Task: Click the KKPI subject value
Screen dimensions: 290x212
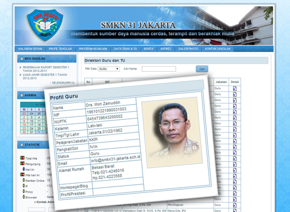Action: click(x=93, y=140)
